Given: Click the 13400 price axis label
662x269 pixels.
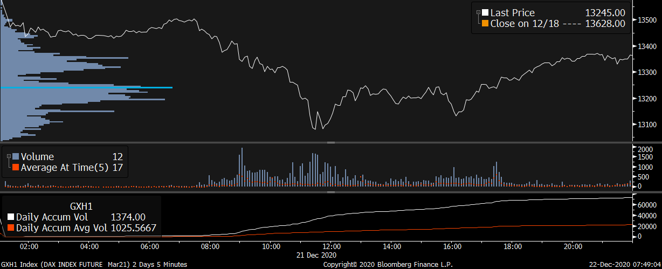Looking at the screenshot, I should pos(647,46).
